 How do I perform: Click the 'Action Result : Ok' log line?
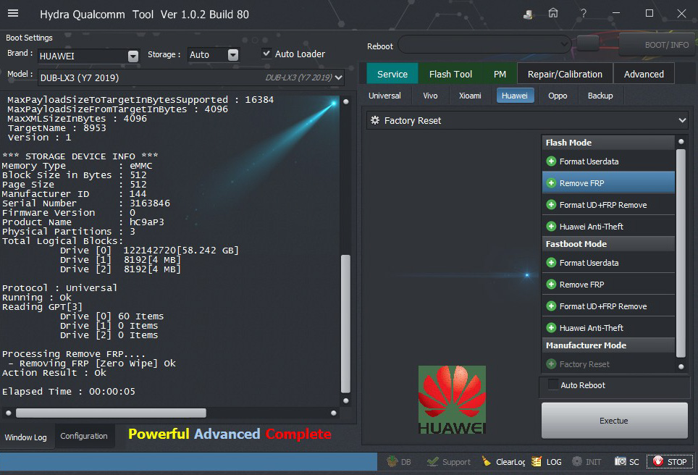tap(54, 373)
